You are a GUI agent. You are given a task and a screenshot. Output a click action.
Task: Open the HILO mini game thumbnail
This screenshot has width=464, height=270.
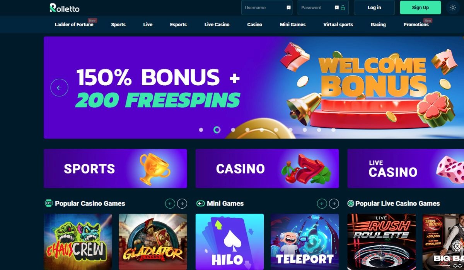[x=230, y=242]
